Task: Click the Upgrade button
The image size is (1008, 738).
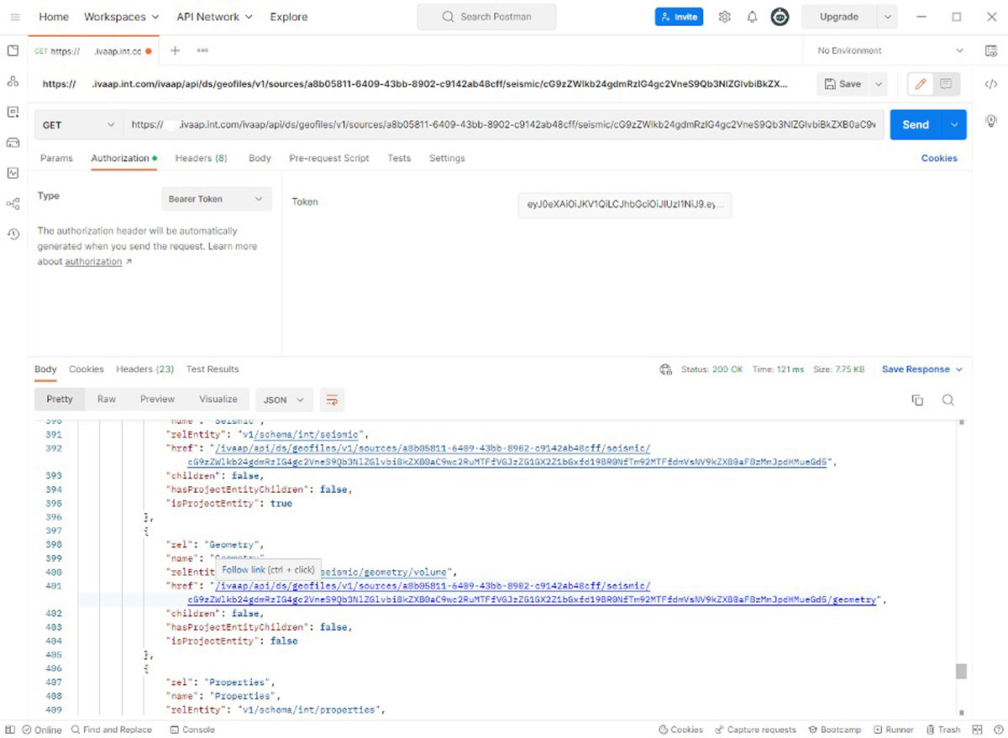Action: pyautogui.click(x=839, y=17)
